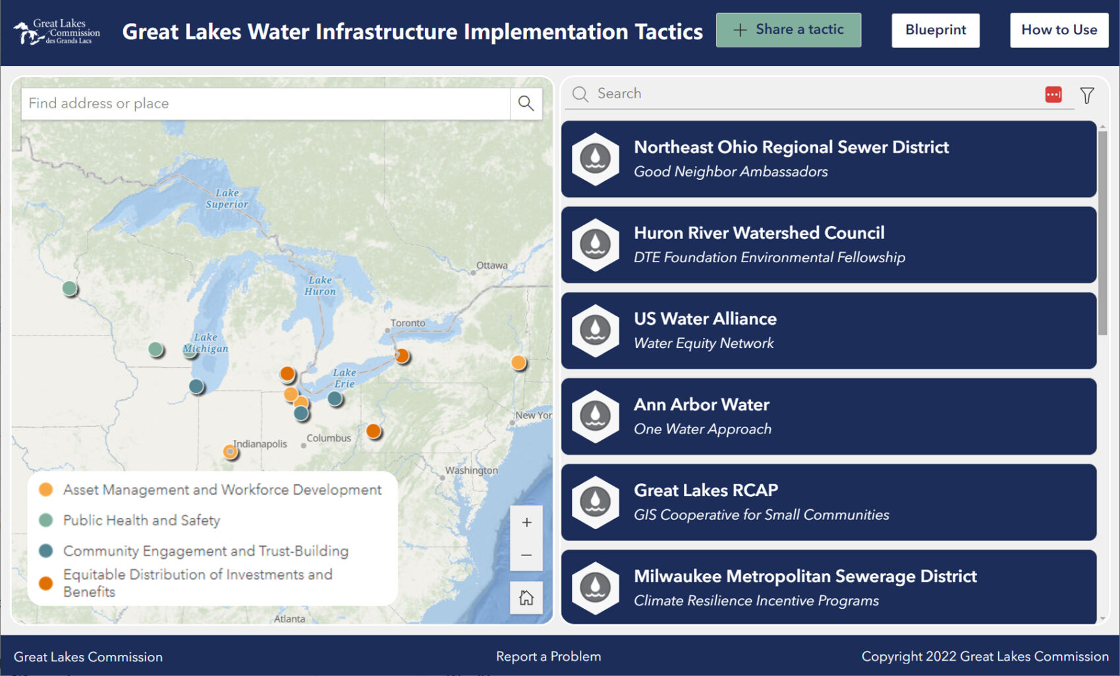Viewport: 1120px width, 676px height.
Task: Click the Asset Management legend color dot
Action: pyautogui.click(x=45, y=490)
